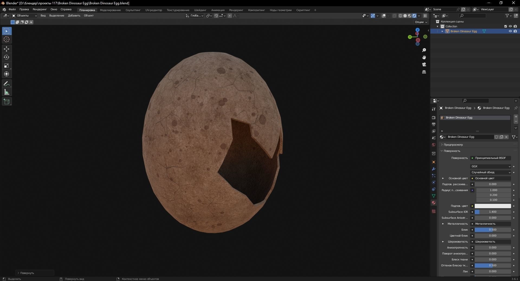Select the Add Cube tool
This screenshot has height=281, width=520.
point(7,102)
